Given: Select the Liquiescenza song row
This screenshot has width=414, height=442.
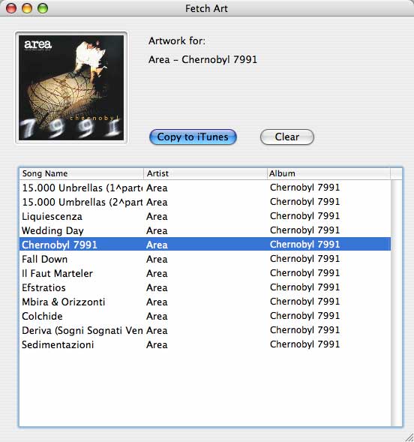Looking at the screenshot, I should (205, 216).
